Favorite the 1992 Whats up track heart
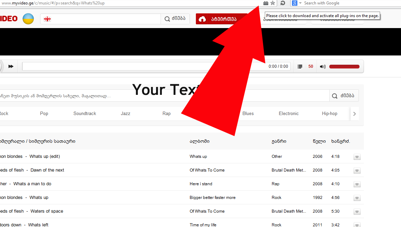The image size is (401, 227). click(x=357, y=198)
